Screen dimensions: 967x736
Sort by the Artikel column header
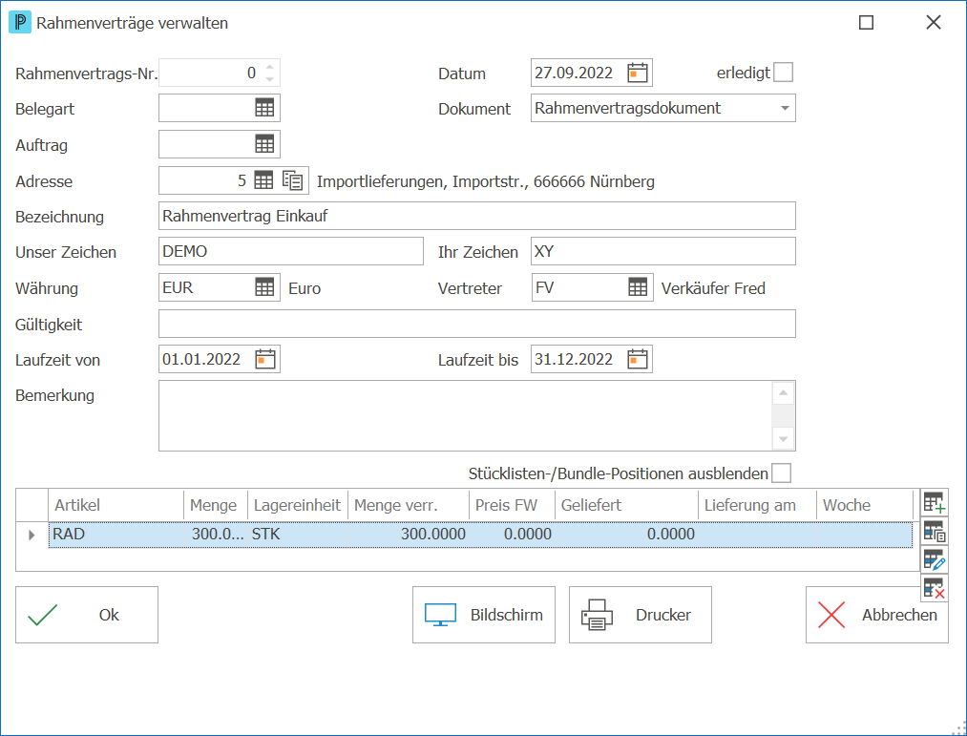coord(116,505)
